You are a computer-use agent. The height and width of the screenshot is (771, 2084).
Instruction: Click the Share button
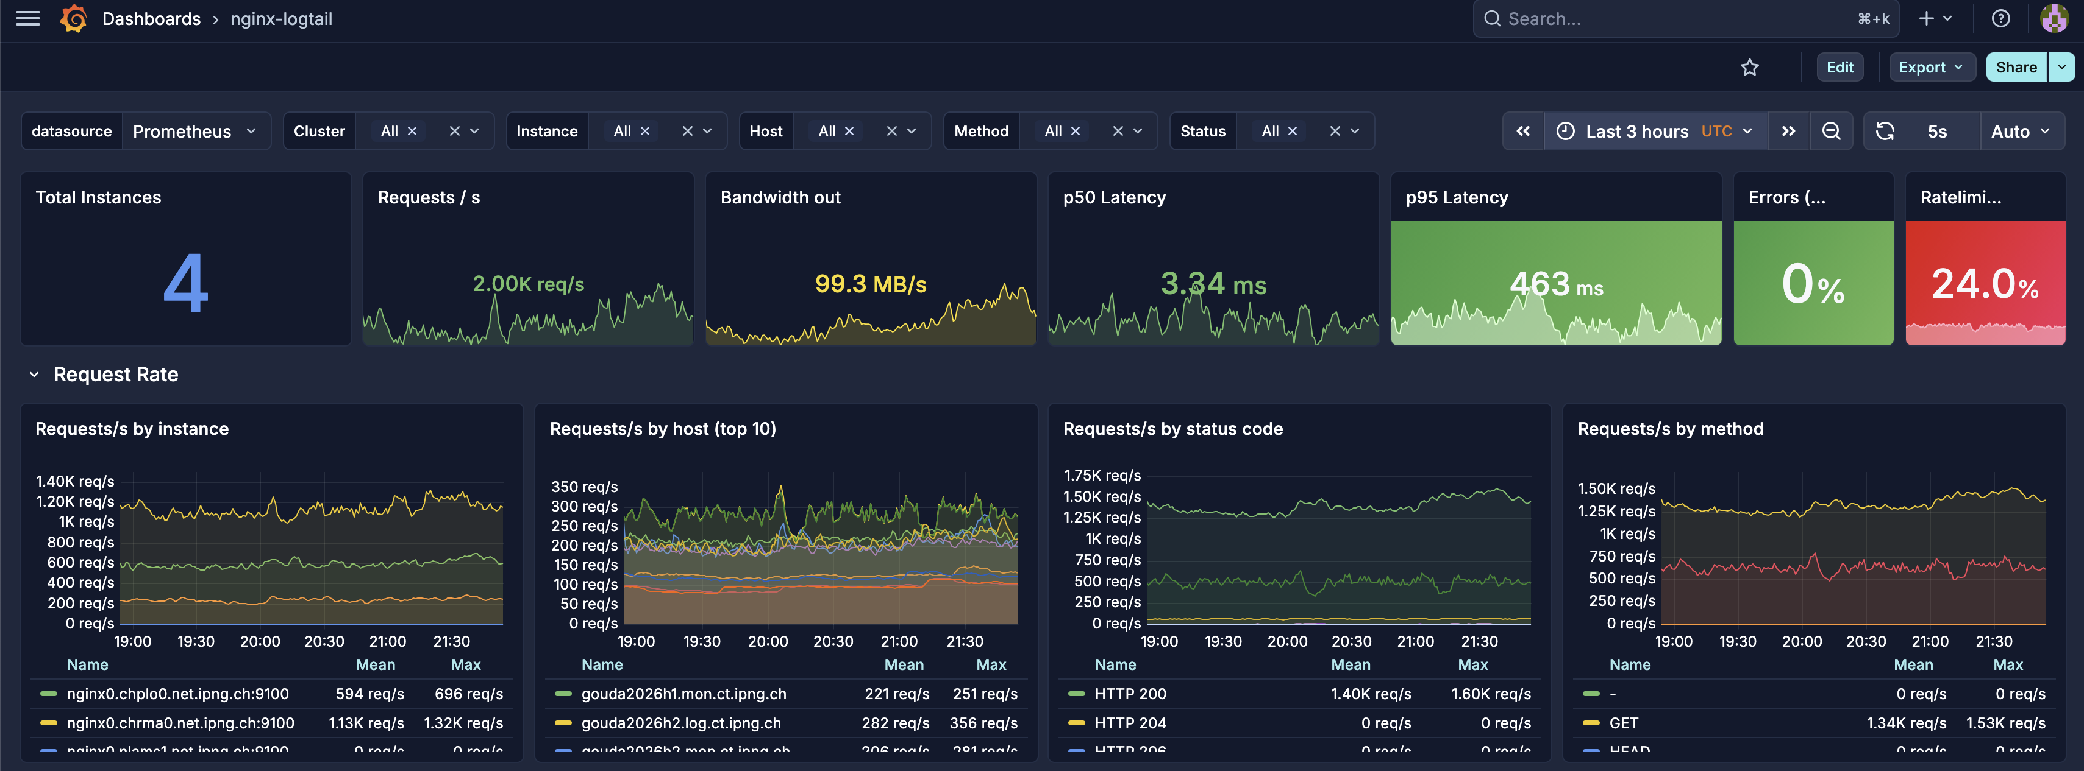pyautogui.click(x=2015, y=67)
